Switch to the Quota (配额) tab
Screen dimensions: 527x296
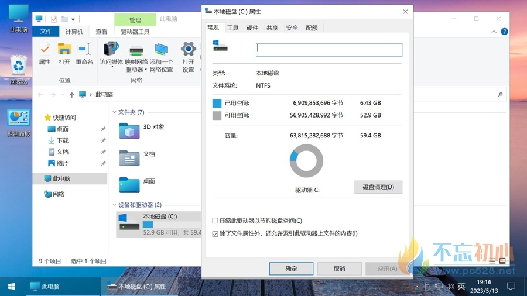tap(312, 28)
